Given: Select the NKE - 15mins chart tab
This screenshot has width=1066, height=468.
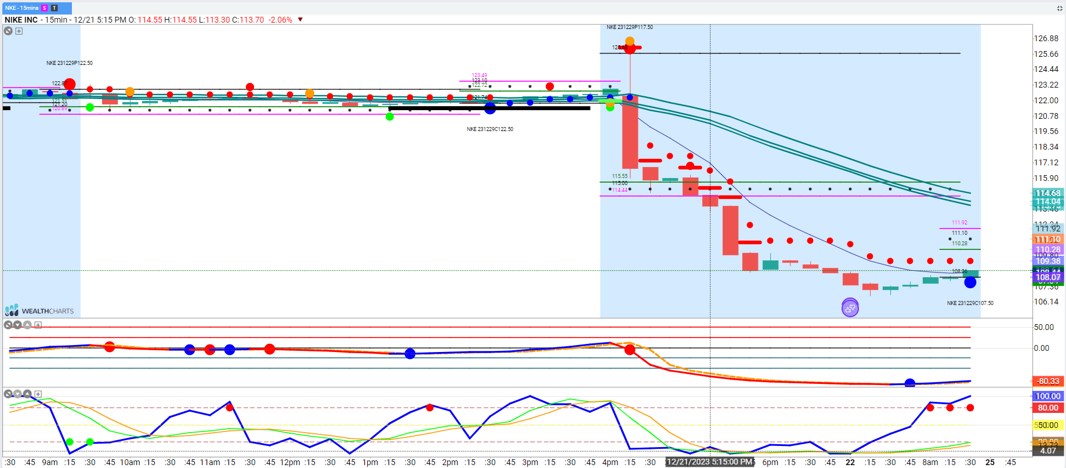Looking at the screenshot, I should point(37,8).
